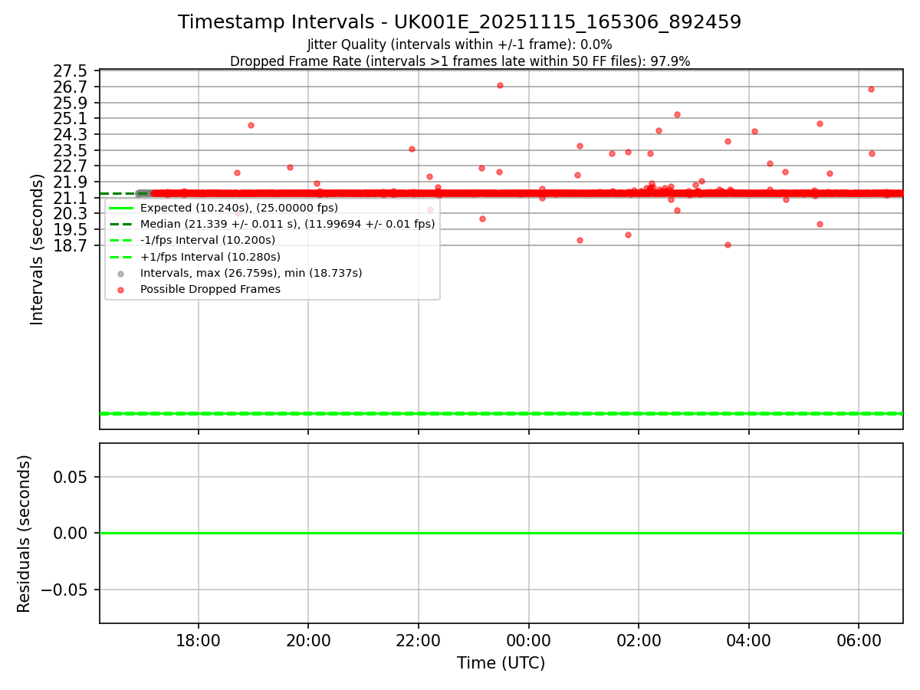Click the 02:00 x-axis tick label
This screenshot has height=690, width=920.
639,641
